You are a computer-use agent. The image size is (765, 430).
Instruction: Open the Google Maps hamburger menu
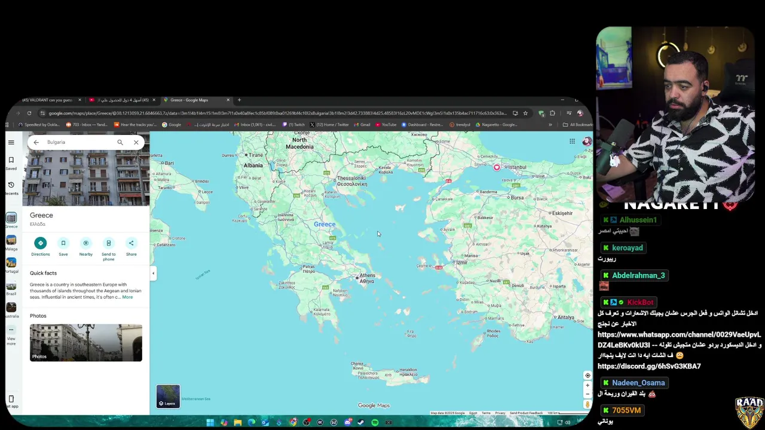11,142
